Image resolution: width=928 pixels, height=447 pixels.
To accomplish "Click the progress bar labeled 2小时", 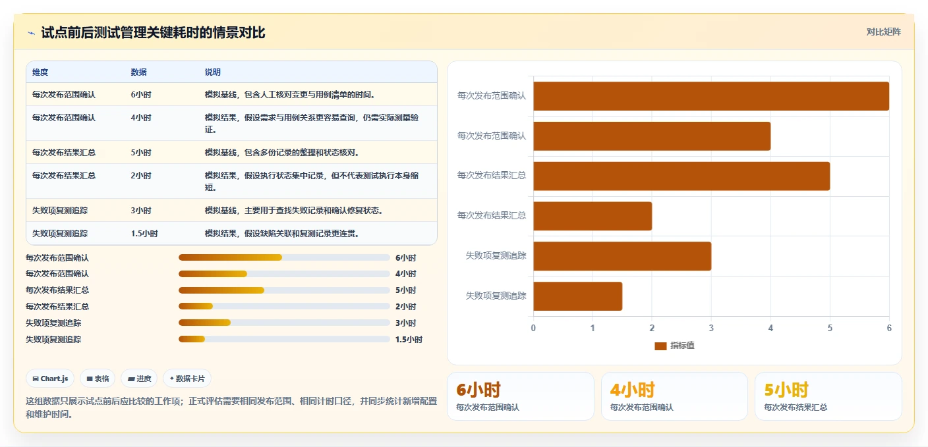I will tap(284, 306).
